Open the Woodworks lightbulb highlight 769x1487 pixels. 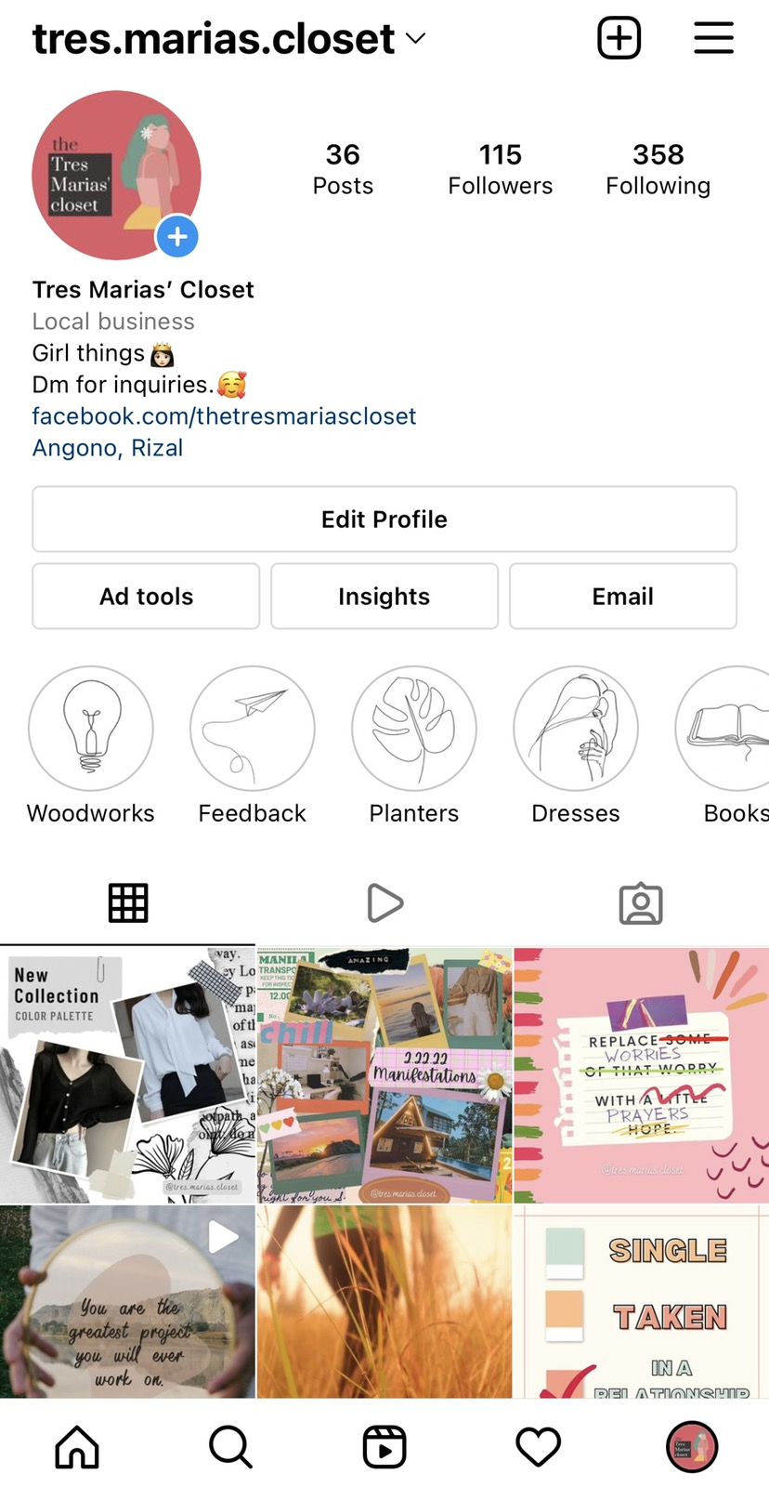pos(91,729)
